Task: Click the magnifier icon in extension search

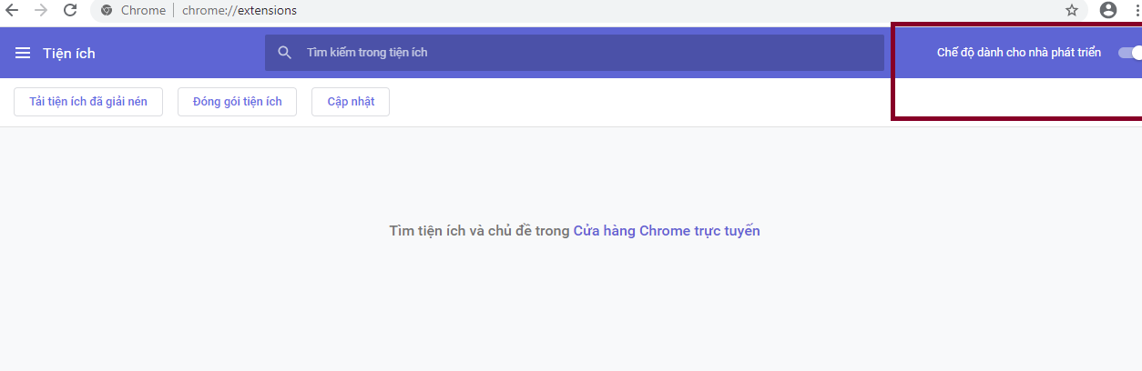Action: coord(285,53)
